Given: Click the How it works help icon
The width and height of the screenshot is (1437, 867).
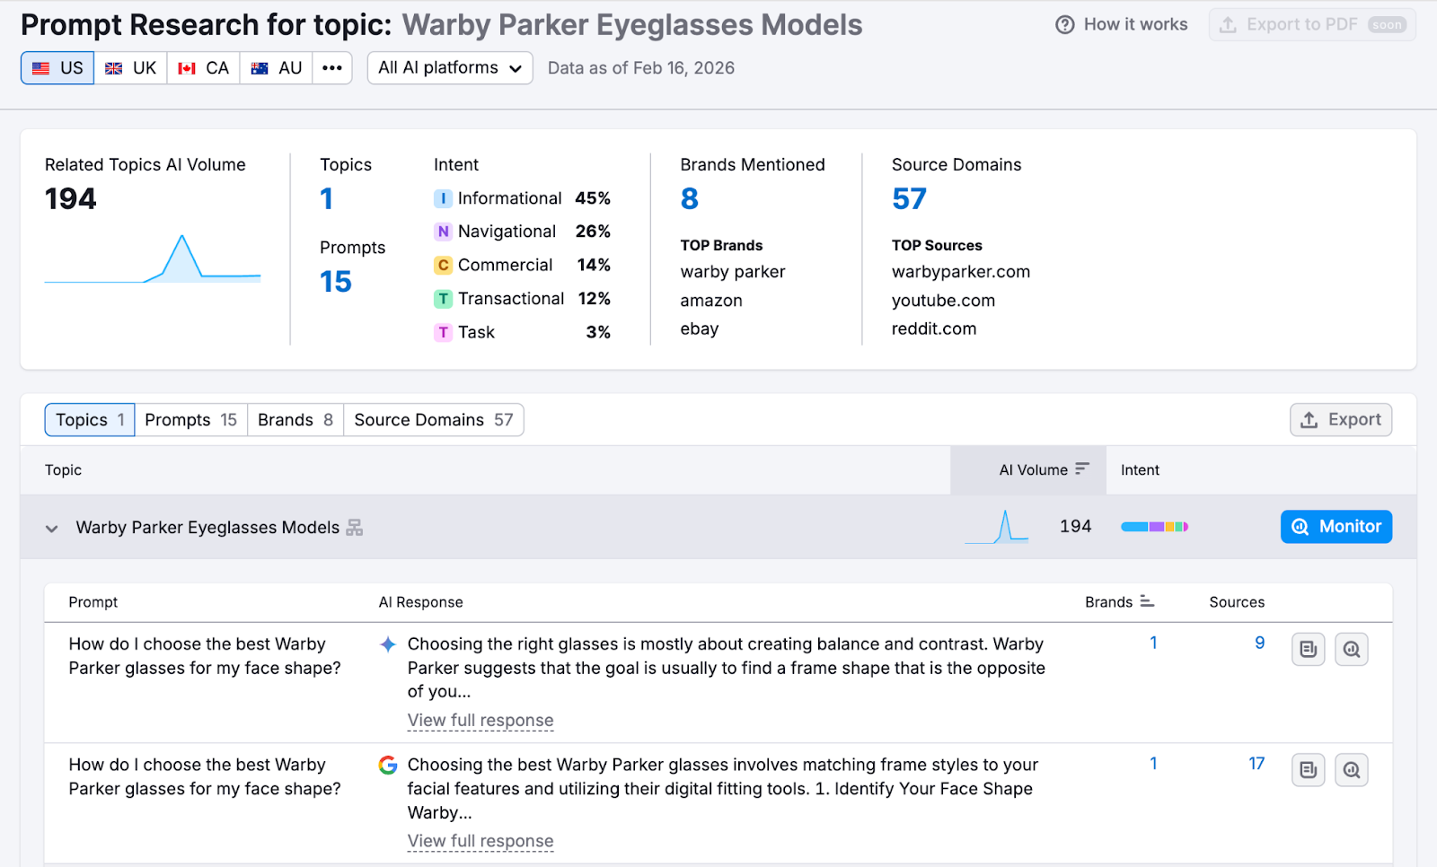Looking at the screenshot, I should click(x=1064, y=25).
